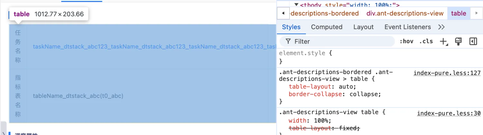Expand the >> more tabs overflow menu

point(441,27)
